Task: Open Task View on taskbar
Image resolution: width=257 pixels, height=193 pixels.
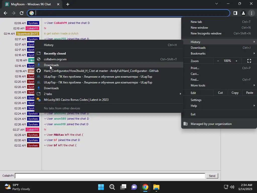Action: pos(123,187)
